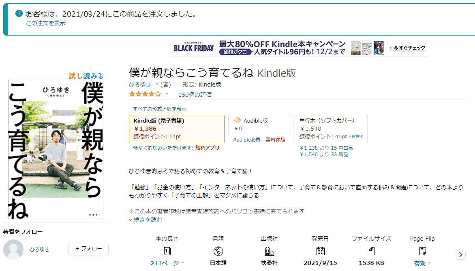Click the prime badge icon

(356, 136)
